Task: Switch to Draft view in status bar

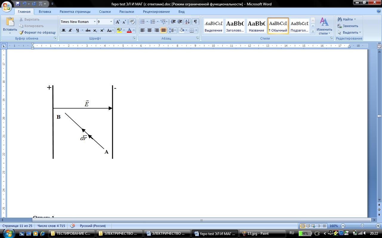Action: 324,226
